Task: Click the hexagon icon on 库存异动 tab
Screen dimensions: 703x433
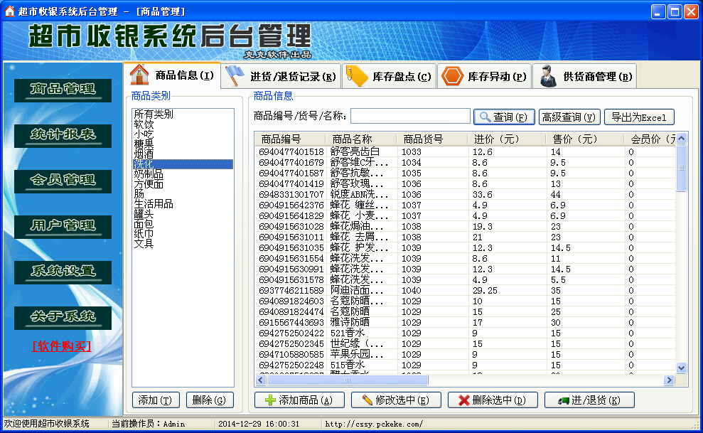Action: [452, 76]
